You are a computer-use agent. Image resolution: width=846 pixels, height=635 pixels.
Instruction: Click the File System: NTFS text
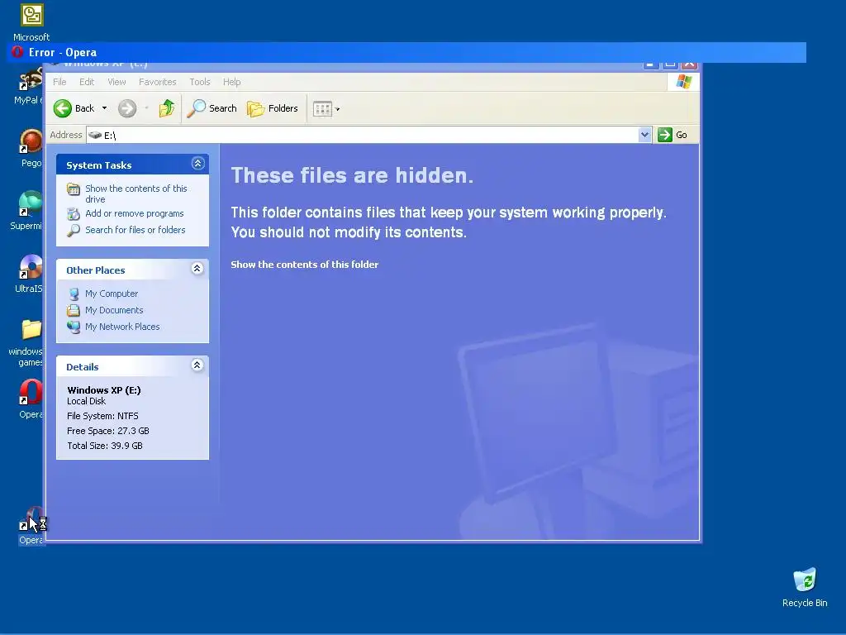pyautogui.click(x=102, y=417)
